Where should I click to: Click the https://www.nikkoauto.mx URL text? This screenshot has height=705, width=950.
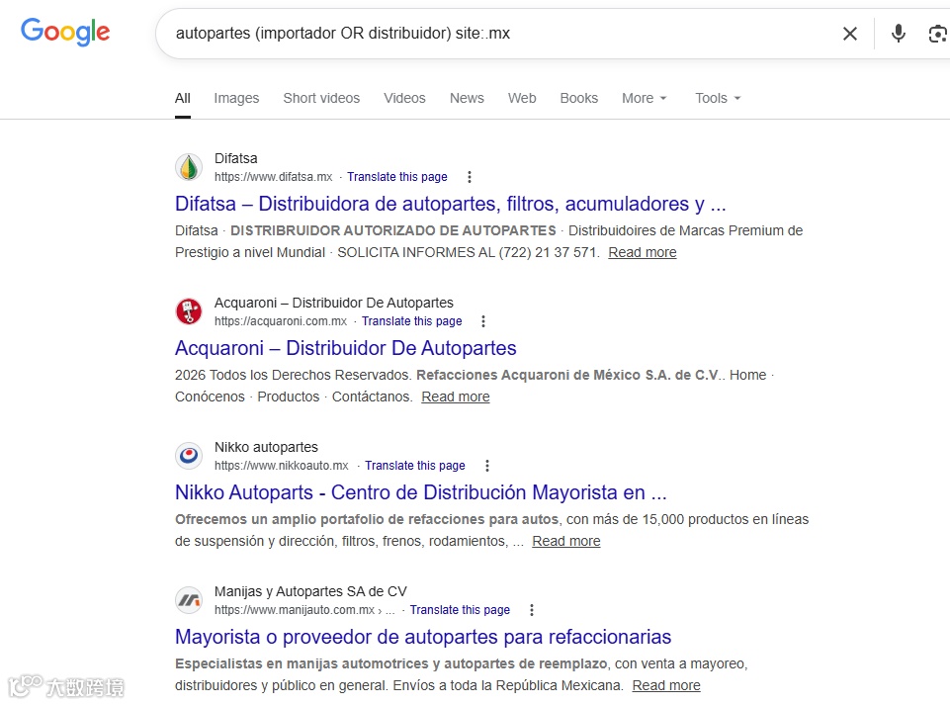click(281, 466)
